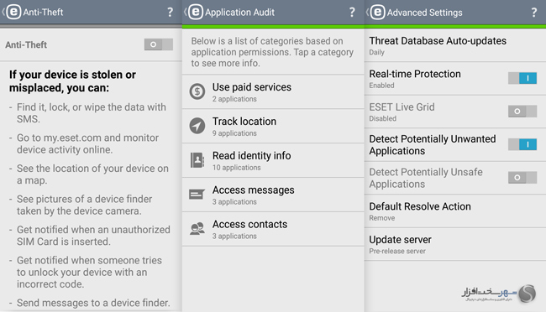Screen dimensions: 546x312
Task: Enable the Anti-Theft switch
Action: click(159, 44)
